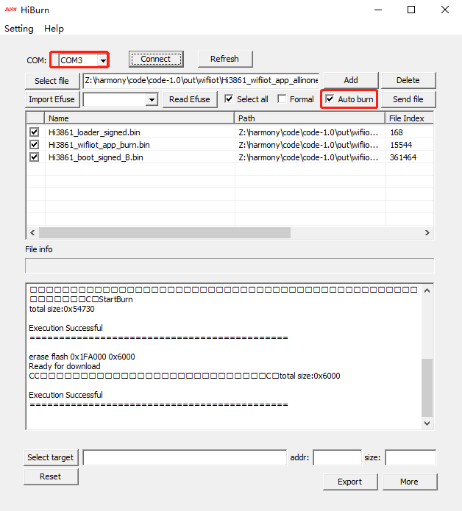
Task: Click the 'Ready for download' log line
Action: click(65, 366)
